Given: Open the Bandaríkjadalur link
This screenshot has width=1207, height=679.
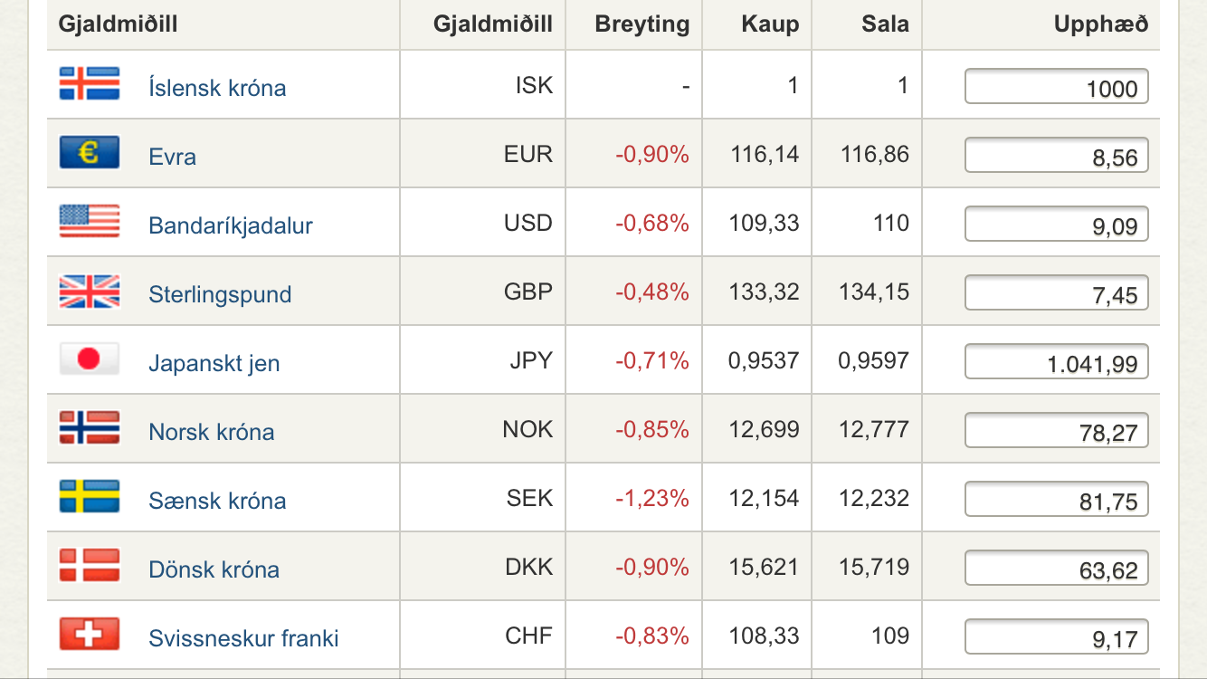Looking at the screenshot, I should (231, 225).
